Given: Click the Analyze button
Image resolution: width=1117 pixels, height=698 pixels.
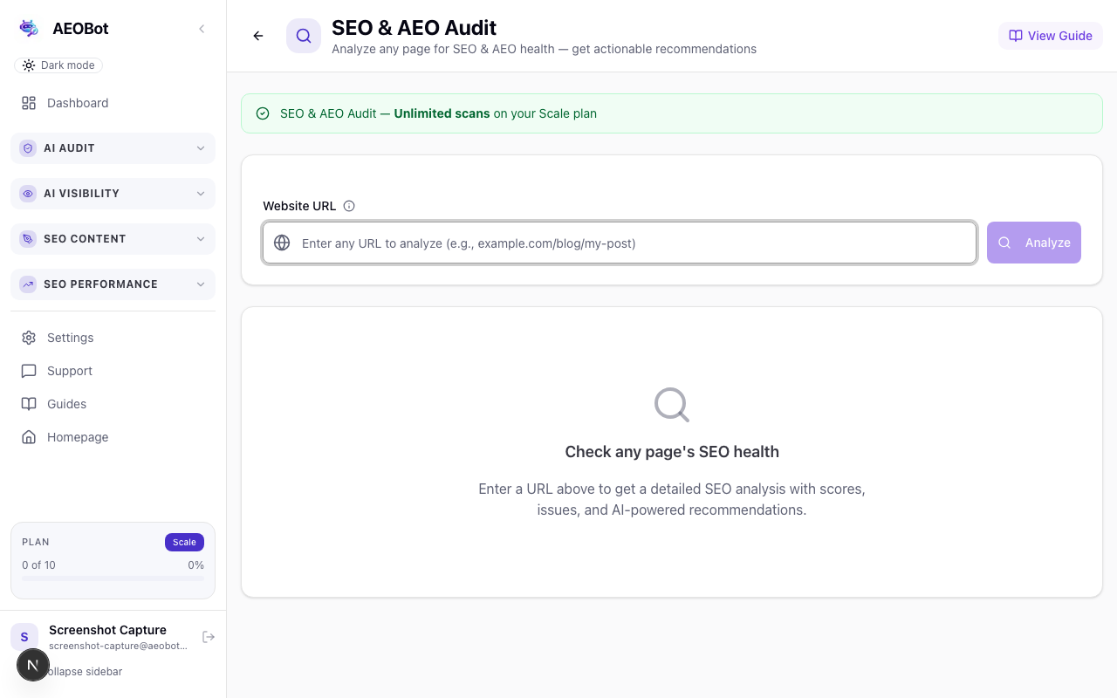Looking at the screenshot, I should [1034, 243].
